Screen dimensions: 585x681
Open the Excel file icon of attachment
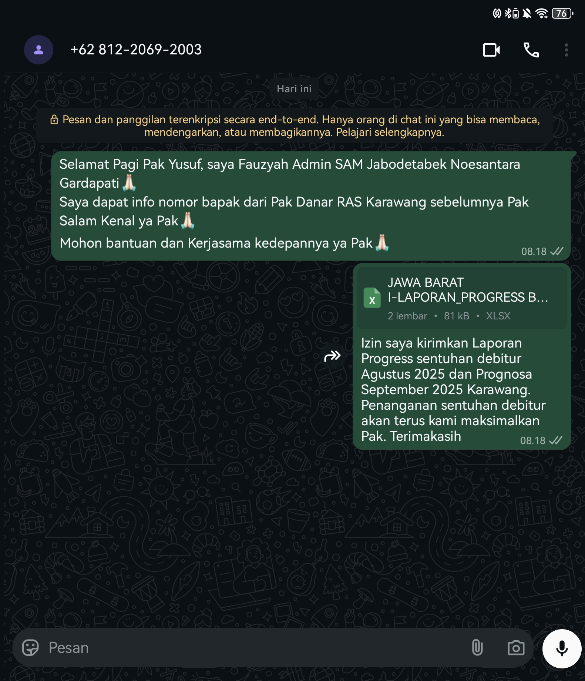[x=372, y=298]
